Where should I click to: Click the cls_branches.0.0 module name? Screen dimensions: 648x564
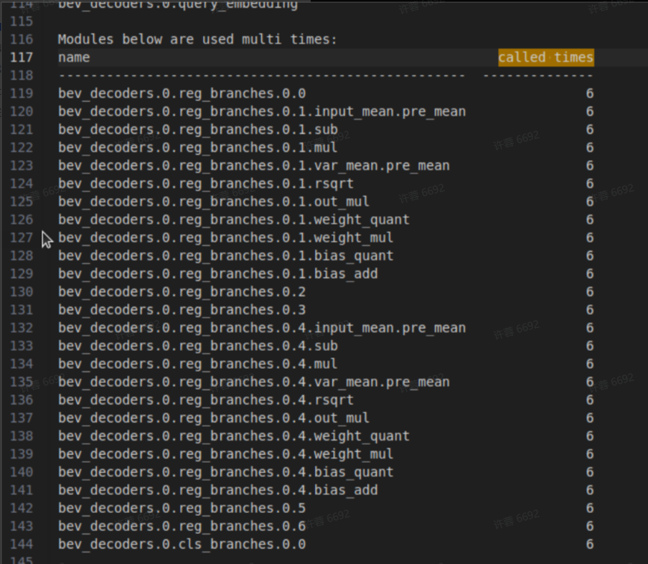point(182,545)
